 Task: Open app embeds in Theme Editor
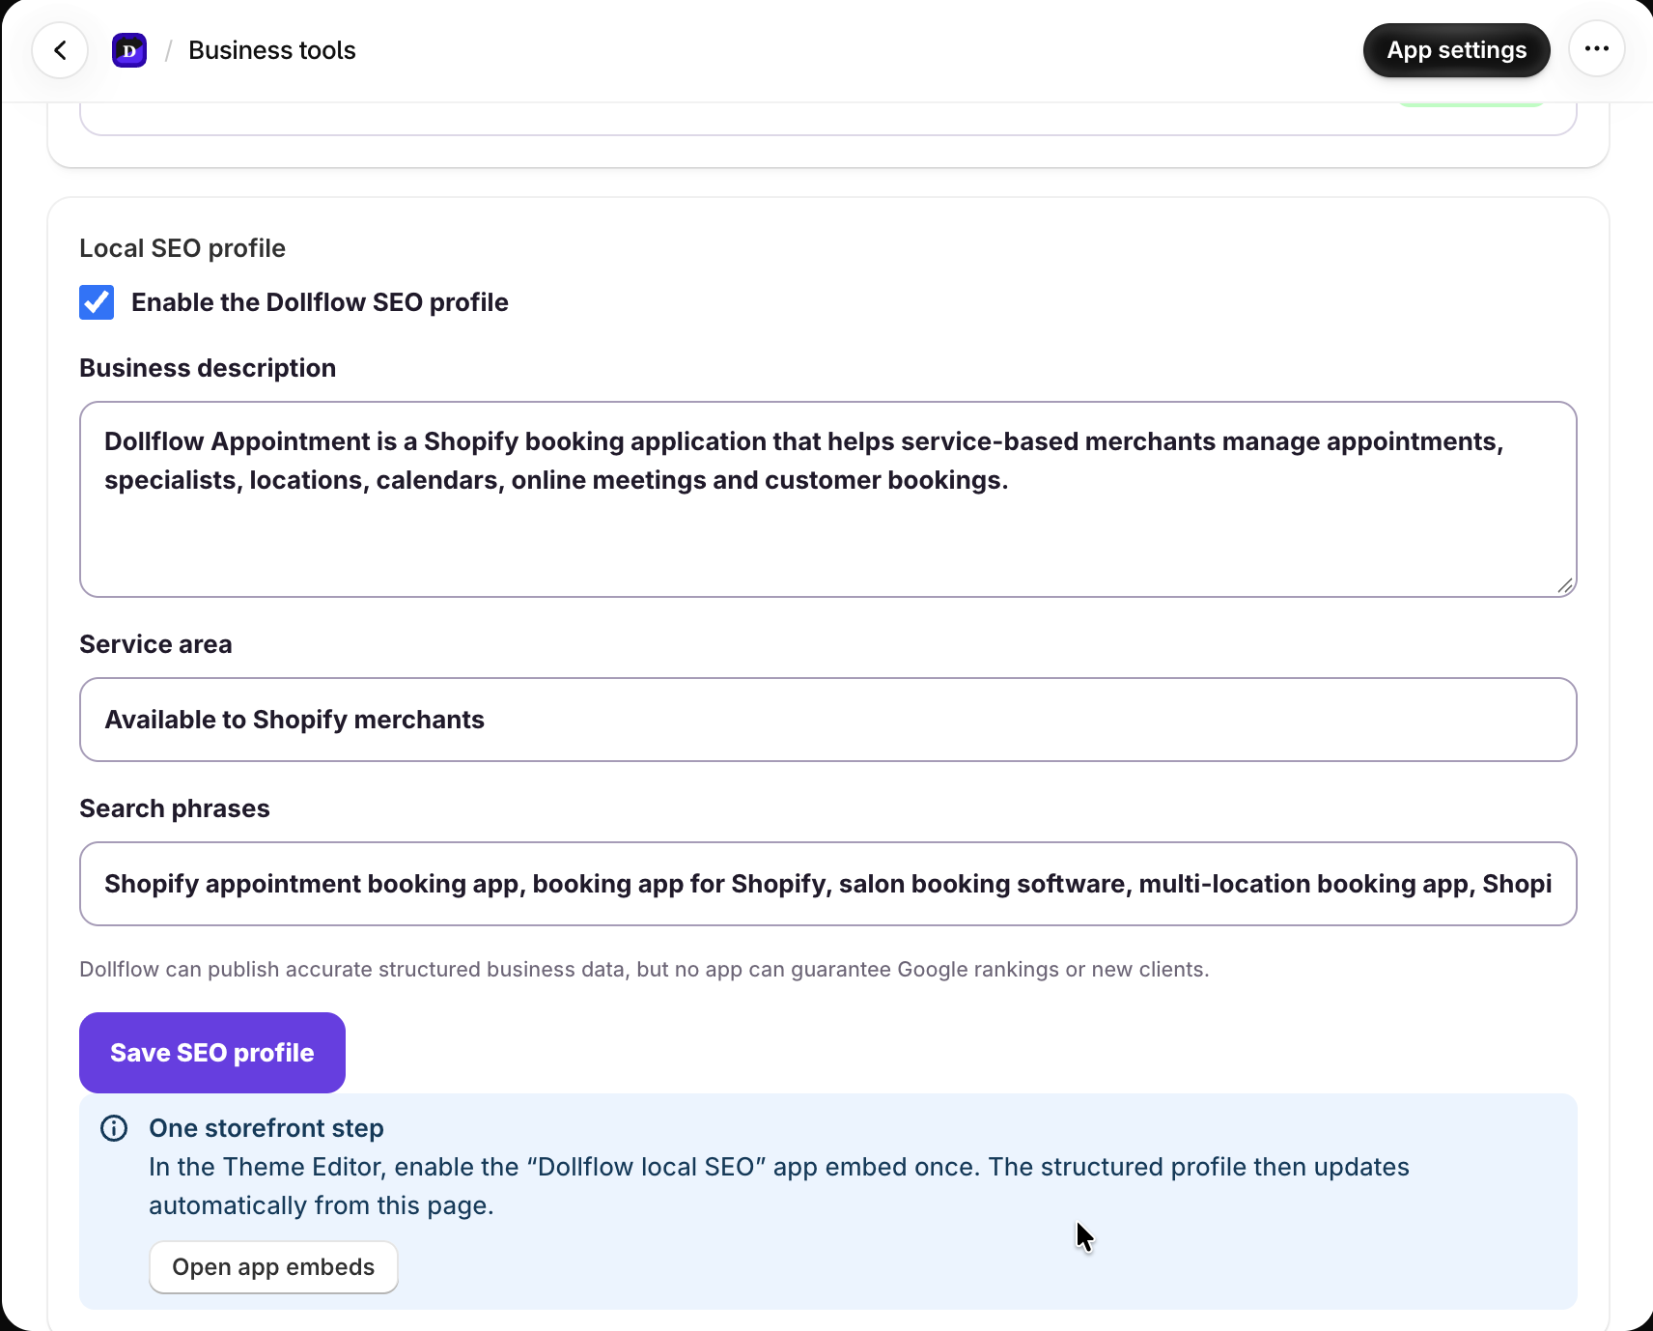[273, 1267]
